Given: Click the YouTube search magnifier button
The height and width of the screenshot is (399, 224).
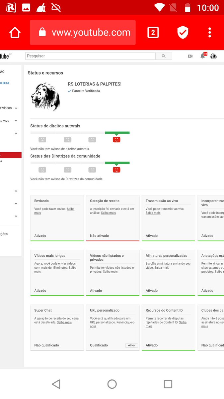Looking at the screenshot, I should pos(164,56).
